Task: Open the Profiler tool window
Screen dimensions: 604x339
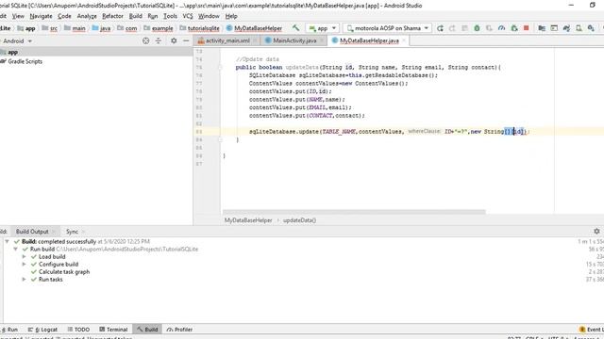Action: (179, 330)
